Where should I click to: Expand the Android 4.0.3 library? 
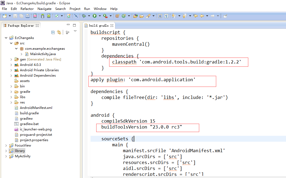(x=11, y=65)
